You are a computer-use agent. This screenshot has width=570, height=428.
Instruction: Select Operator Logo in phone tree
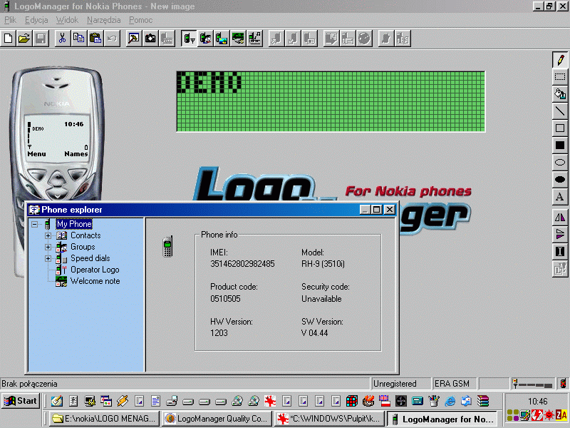click(x=94, y=270)
